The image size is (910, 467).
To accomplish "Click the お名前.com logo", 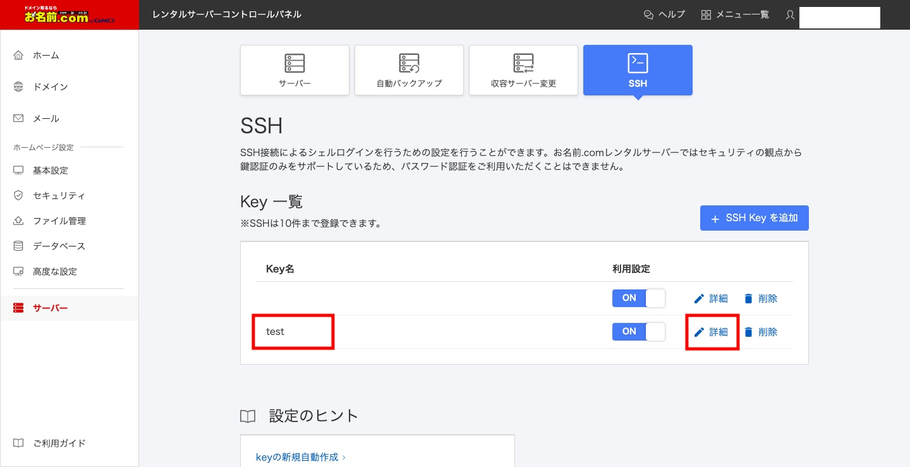I will click(x=70, y=15).
